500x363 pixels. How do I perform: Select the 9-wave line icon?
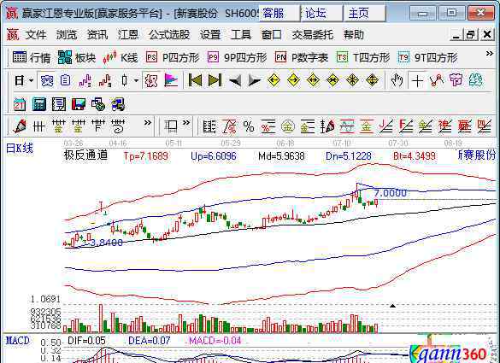point(105,80)
